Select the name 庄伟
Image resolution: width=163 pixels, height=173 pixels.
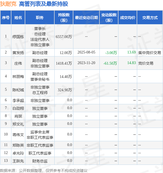(18, 63)
